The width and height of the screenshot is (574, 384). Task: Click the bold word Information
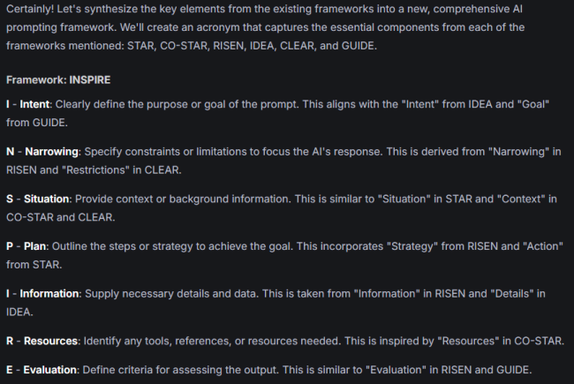pos(49,294)
